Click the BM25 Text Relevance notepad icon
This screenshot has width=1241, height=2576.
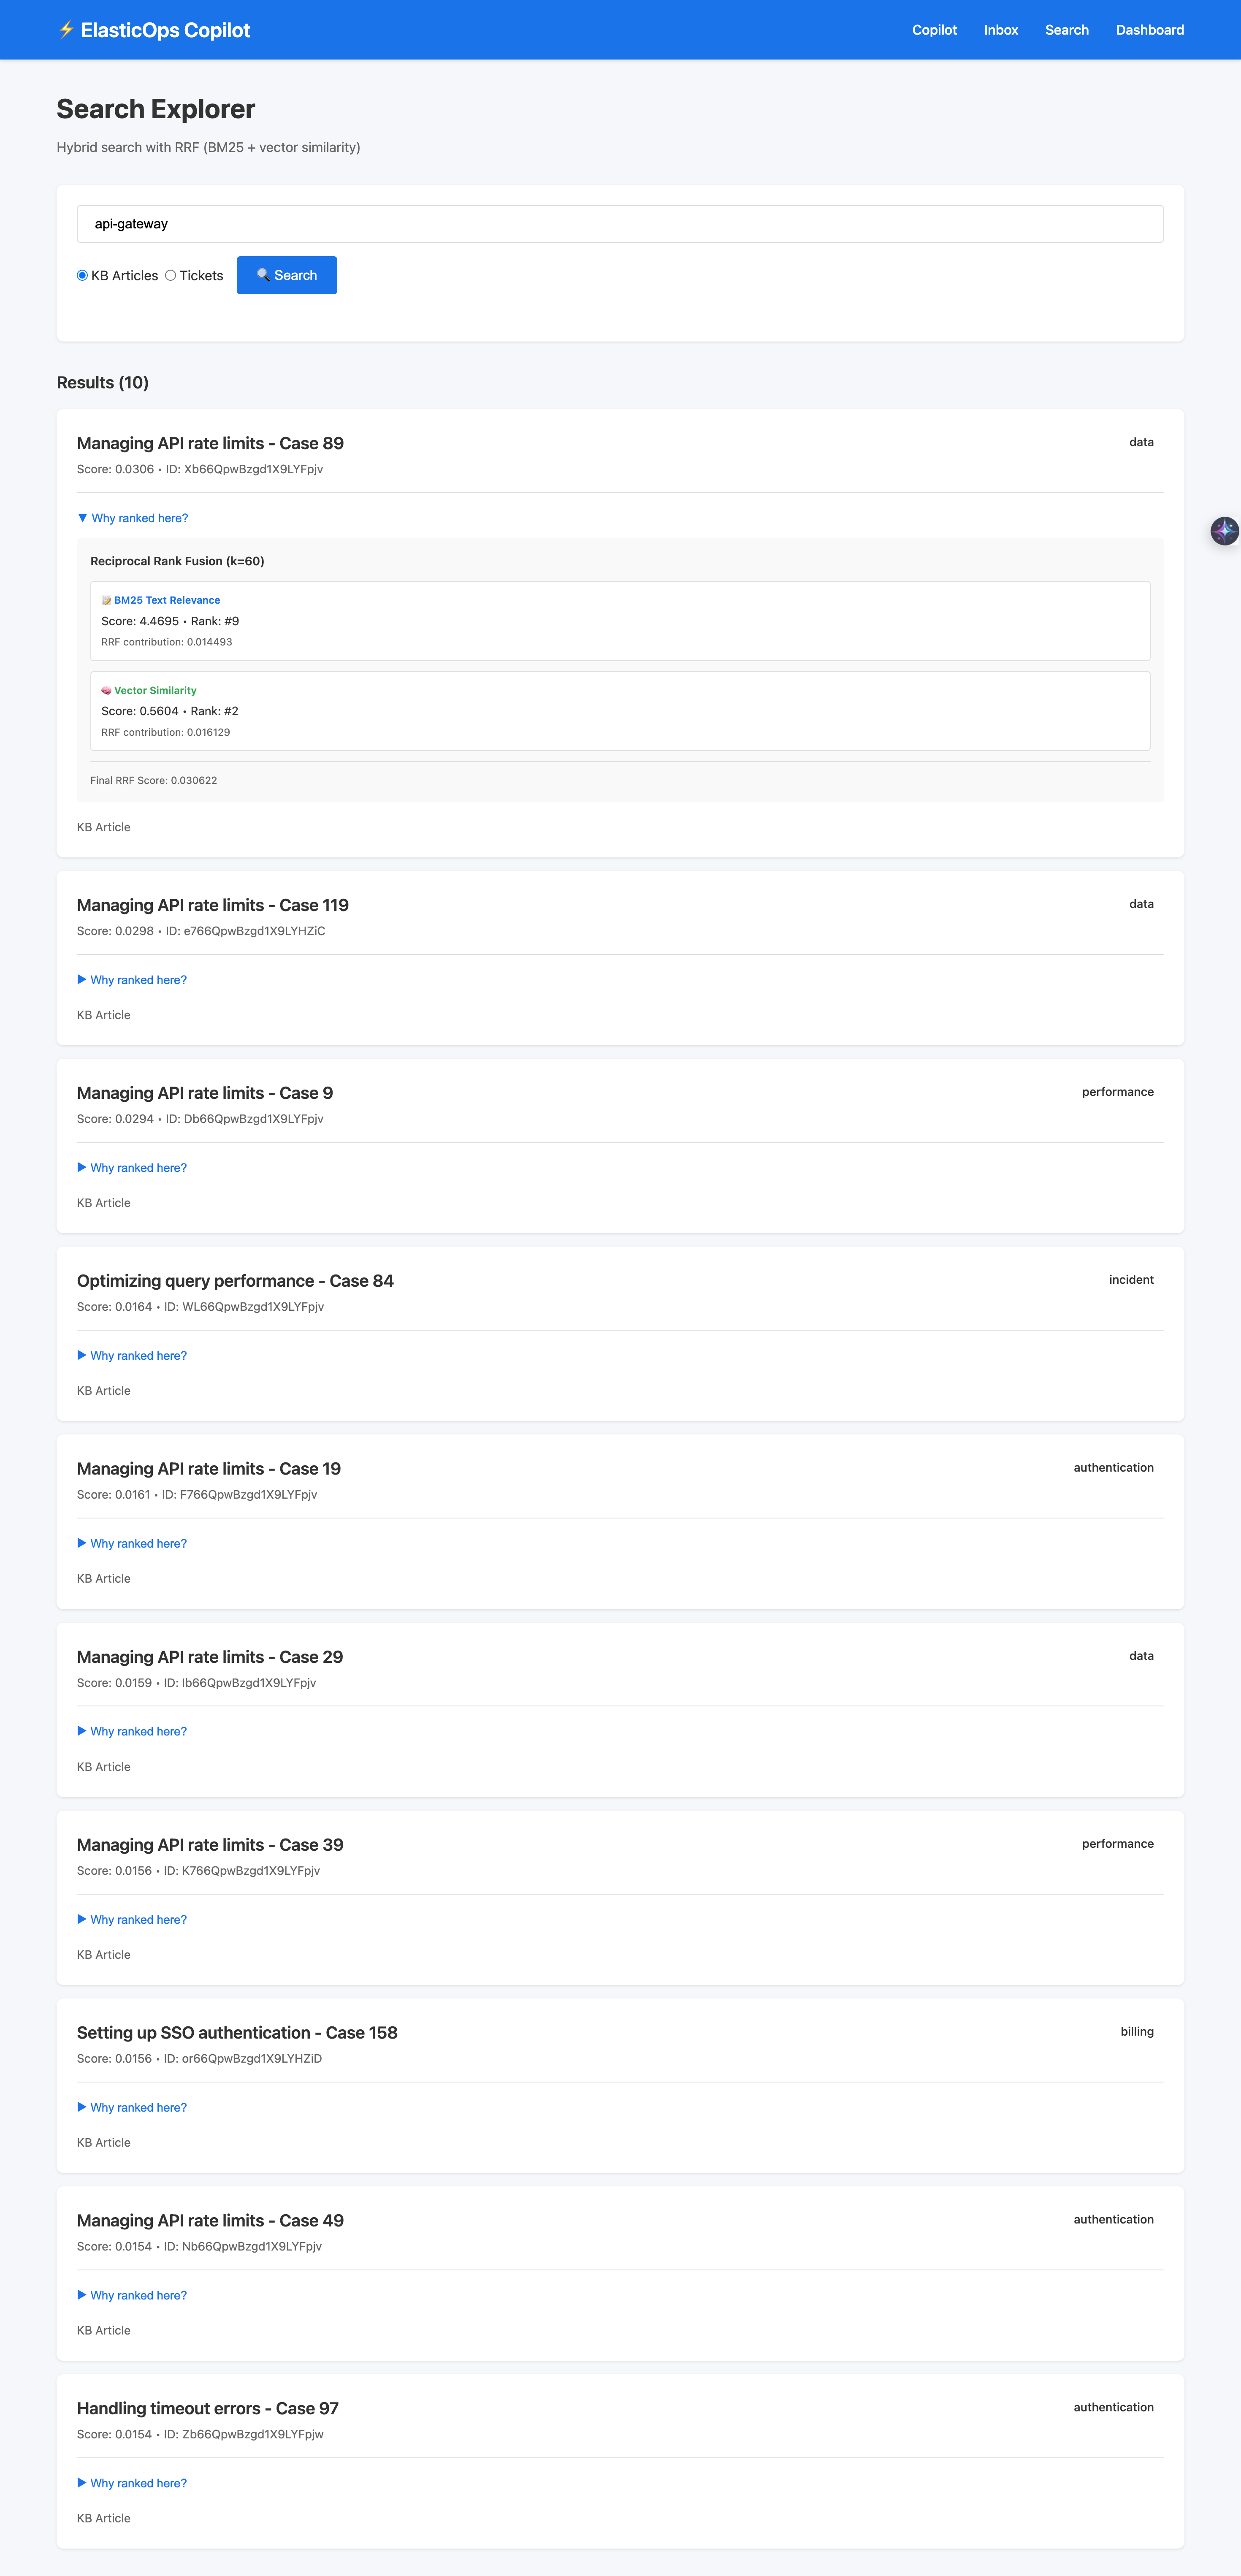(x=106, y=600)
